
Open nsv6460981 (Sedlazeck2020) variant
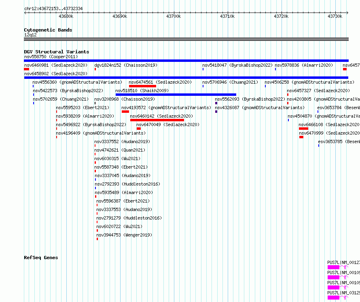tap(56, 65)
